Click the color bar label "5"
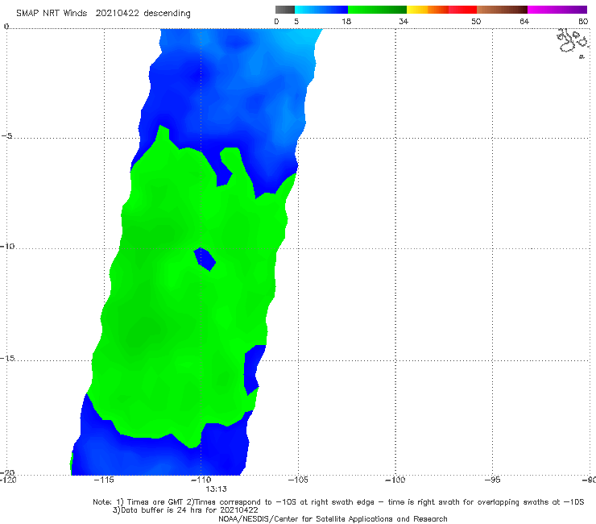The height and width of the screenshot is (524, 596). click(296, 21)
